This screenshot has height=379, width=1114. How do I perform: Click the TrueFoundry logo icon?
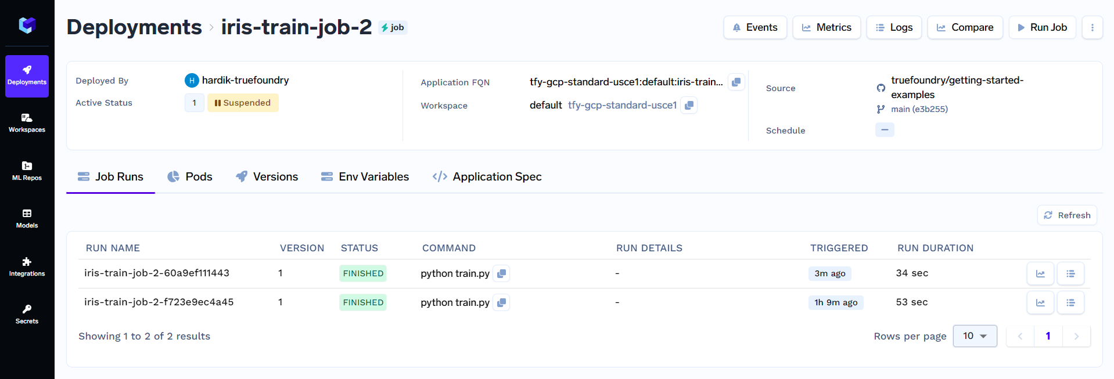[27, 25]
